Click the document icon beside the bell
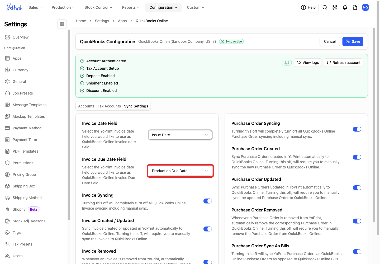Viewport: 380px width, 264px height. click(x=355, y=7)
